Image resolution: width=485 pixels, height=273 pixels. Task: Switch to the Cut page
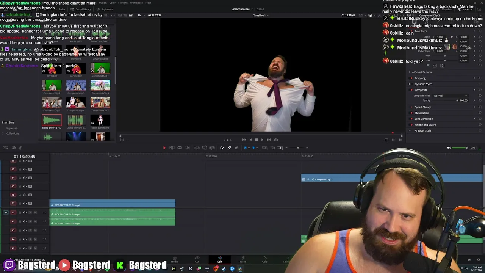click(197, 260)
